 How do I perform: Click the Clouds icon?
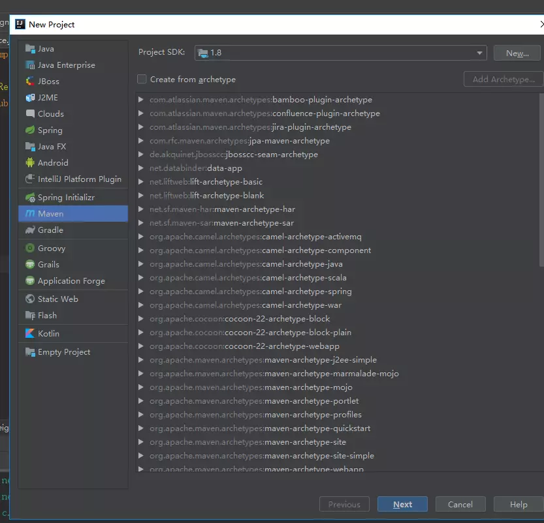[30, 113]
